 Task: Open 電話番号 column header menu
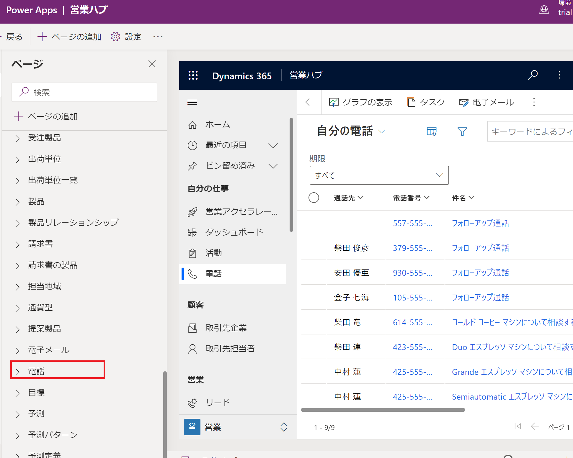[x=411, y=198]
